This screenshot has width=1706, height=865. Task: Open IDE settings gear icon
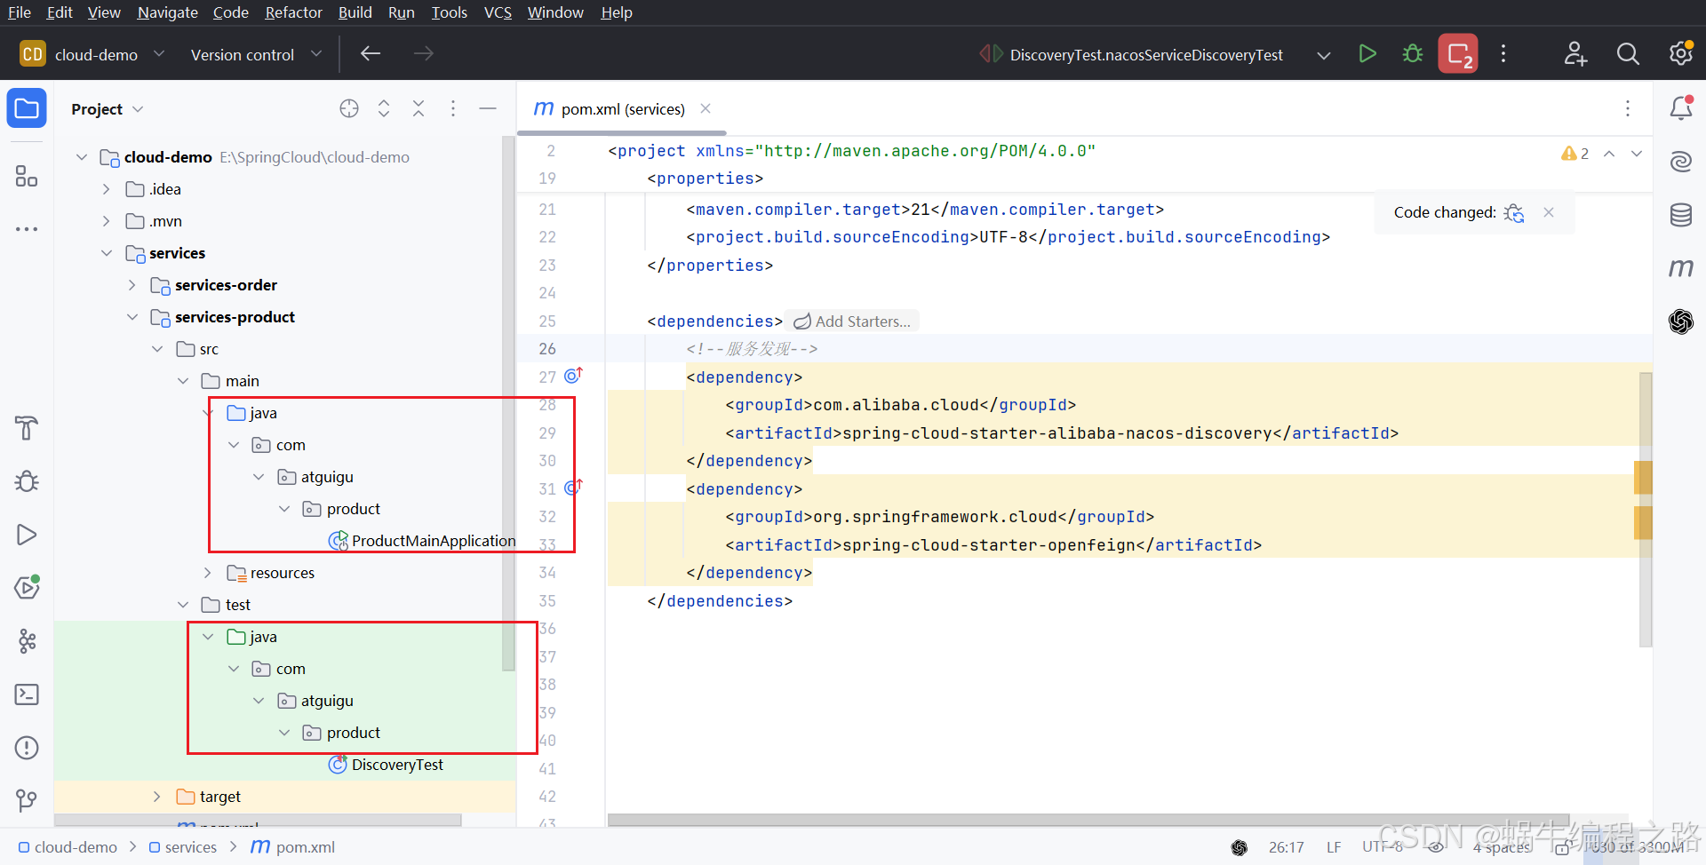1680,53
